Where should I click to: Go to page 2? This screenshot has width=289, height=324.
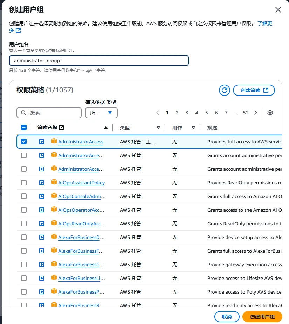pyautogui.click(x=177, y=113)
